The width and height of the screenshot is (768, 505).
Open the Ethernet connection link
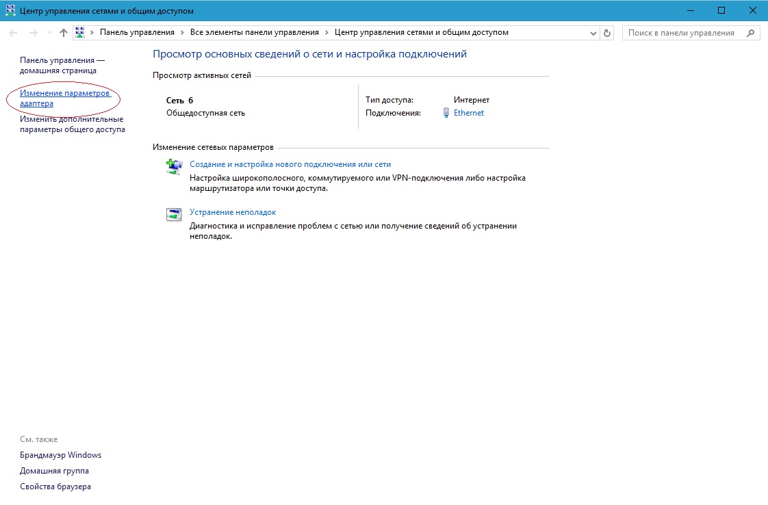pyautogui.click(x=468, y=113)
